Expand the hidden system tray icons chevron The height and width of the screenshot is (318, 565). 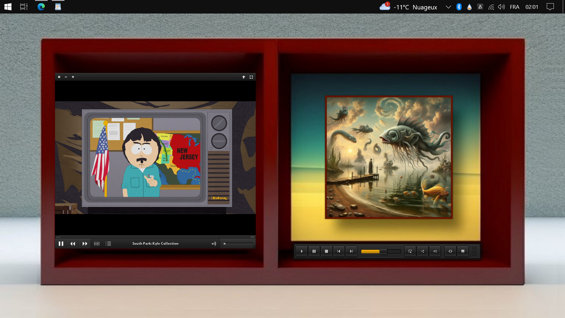(x=448, y=7)
